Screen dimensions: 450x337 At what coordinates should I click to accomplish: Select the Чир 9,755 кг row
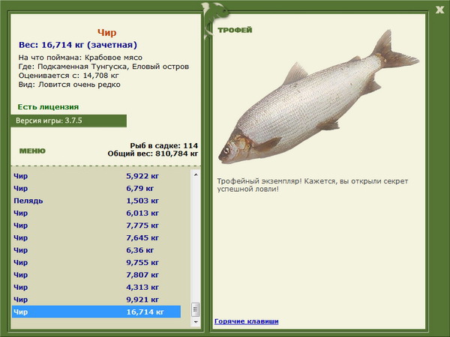click(97, 262)
